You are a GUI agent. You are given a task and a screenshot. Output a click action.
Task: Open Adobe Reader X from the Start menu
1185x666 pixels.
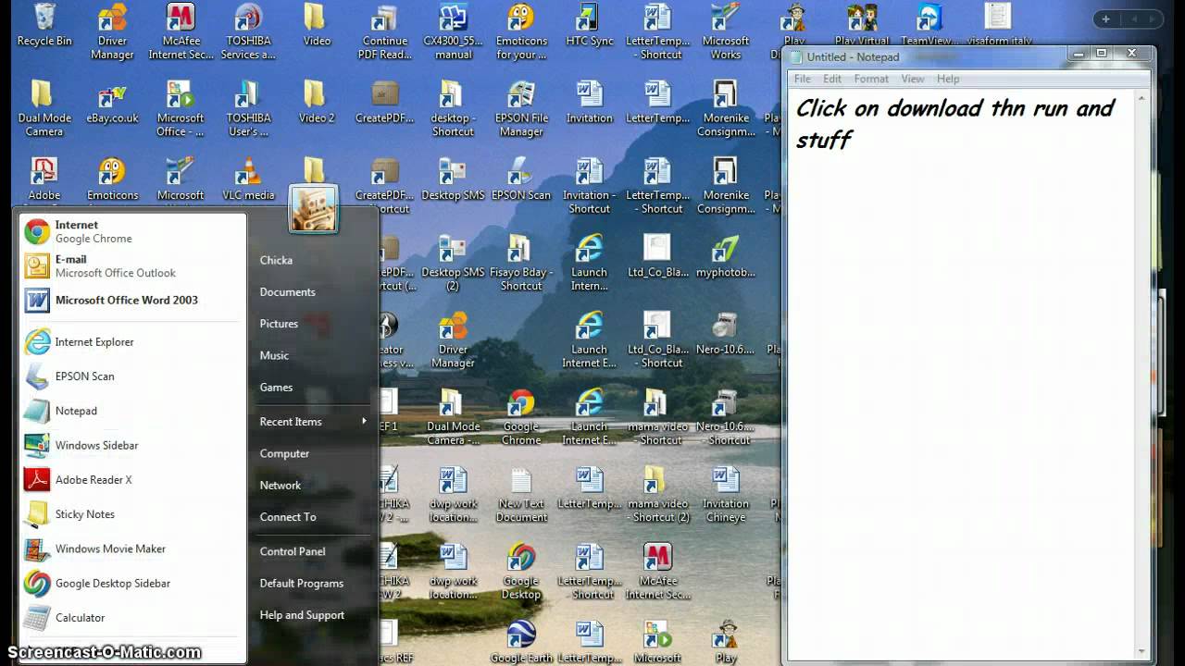coord(132,480)
